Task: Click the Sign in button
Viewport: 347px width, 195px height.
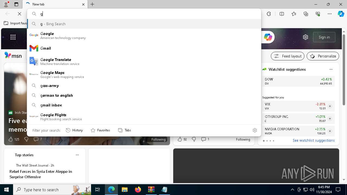Action: pyautogui.click(x=324, y=37)
